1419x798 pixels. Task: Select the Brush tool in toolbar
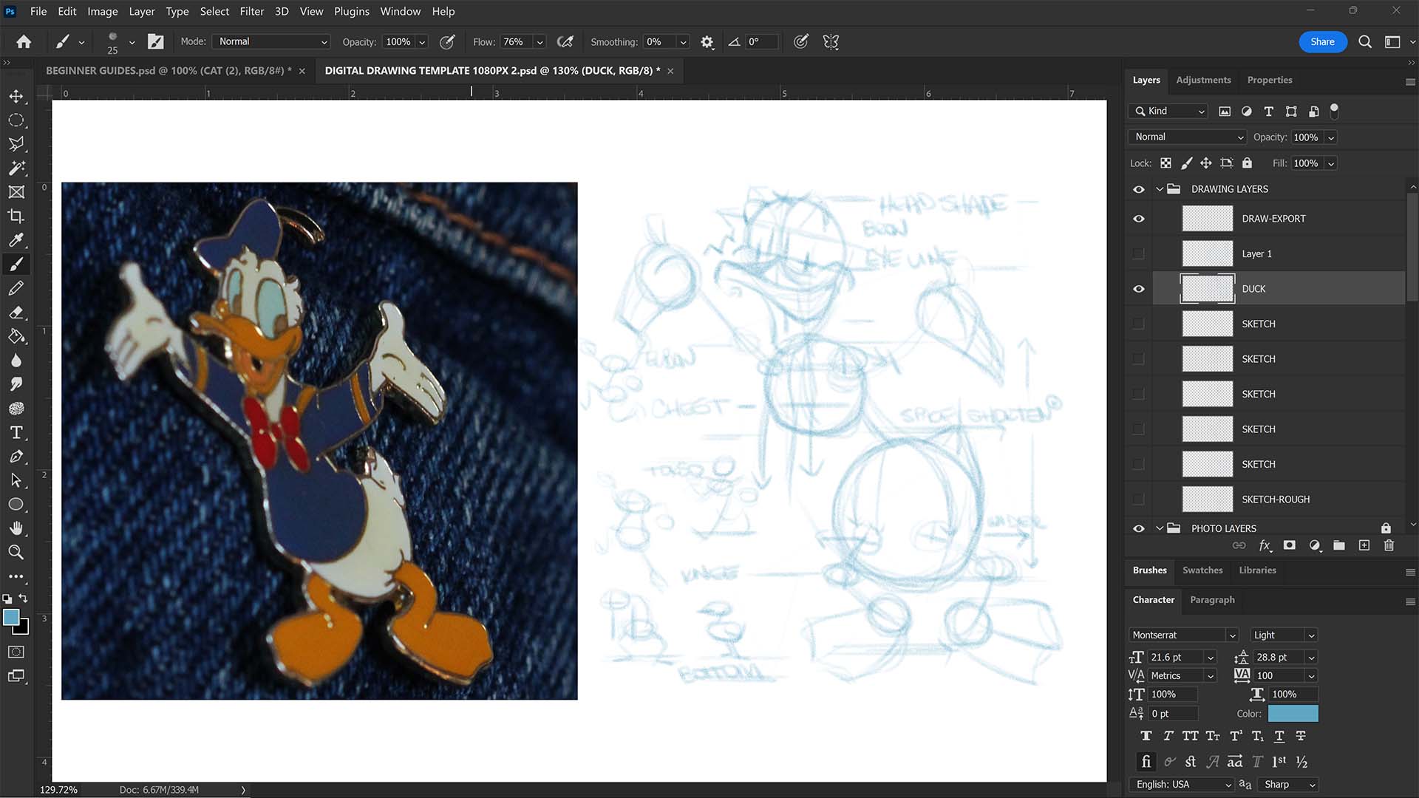16,264
